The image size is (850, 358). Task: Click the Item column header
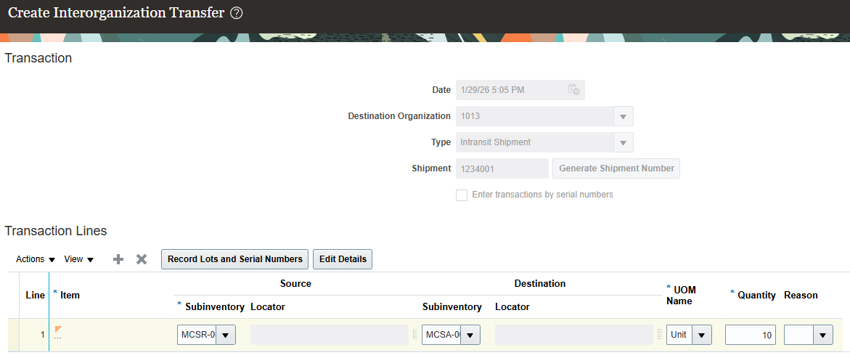click(70, 295)
